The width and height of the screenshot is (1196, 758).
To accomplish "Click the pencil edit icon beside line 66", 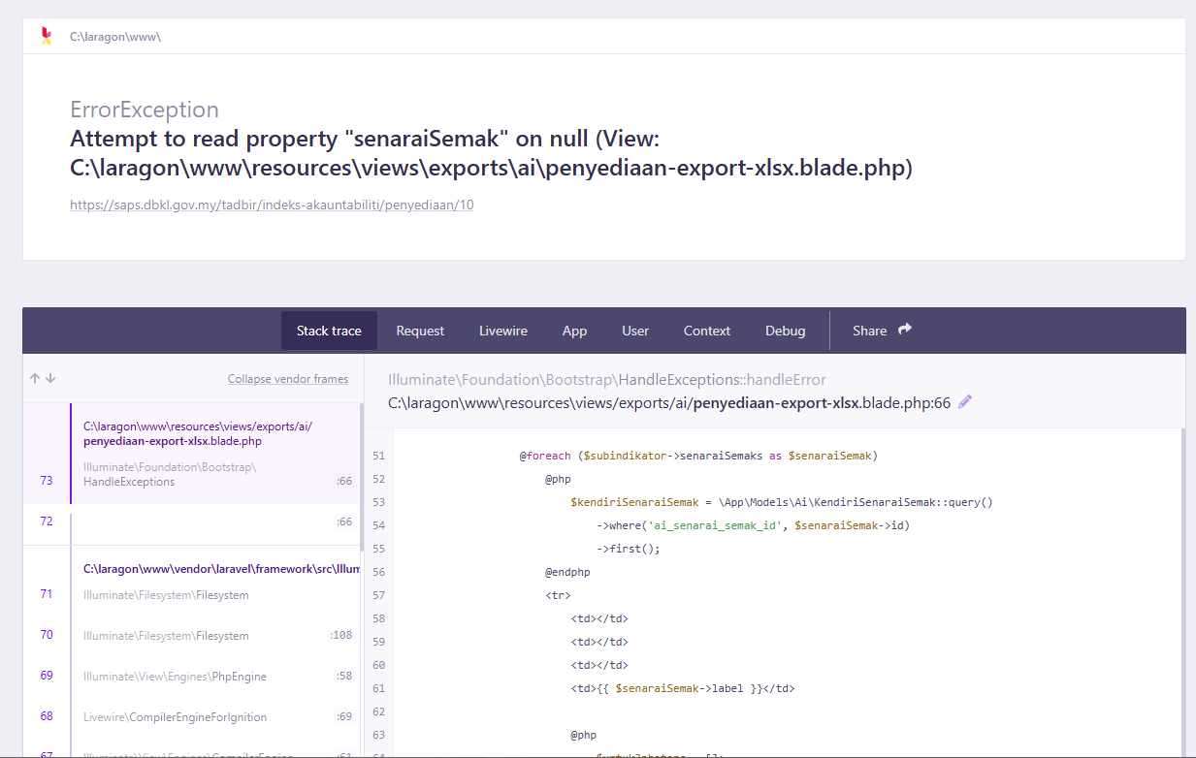I will click(x=964, y=402).
